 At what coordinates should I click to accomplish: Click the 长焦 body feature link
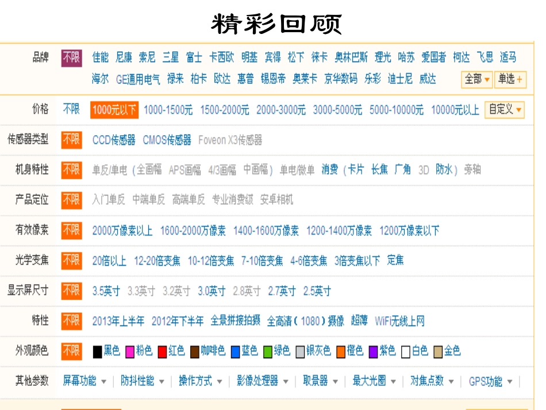[379, 170]
